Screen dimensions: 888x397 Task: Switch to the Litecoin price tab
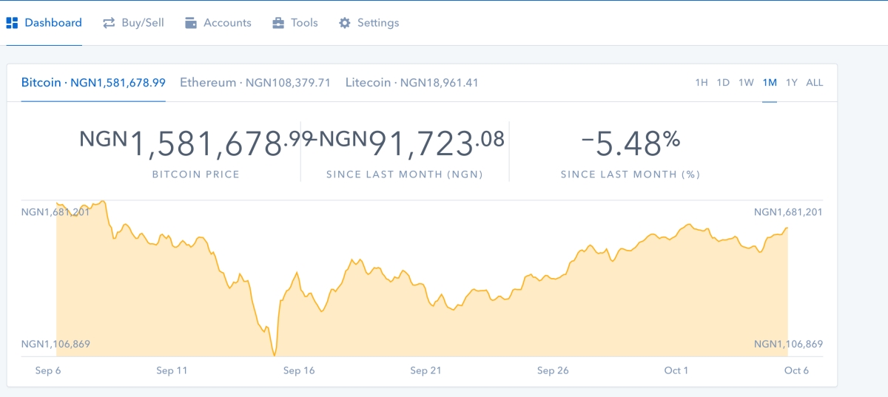coord(412,82)
